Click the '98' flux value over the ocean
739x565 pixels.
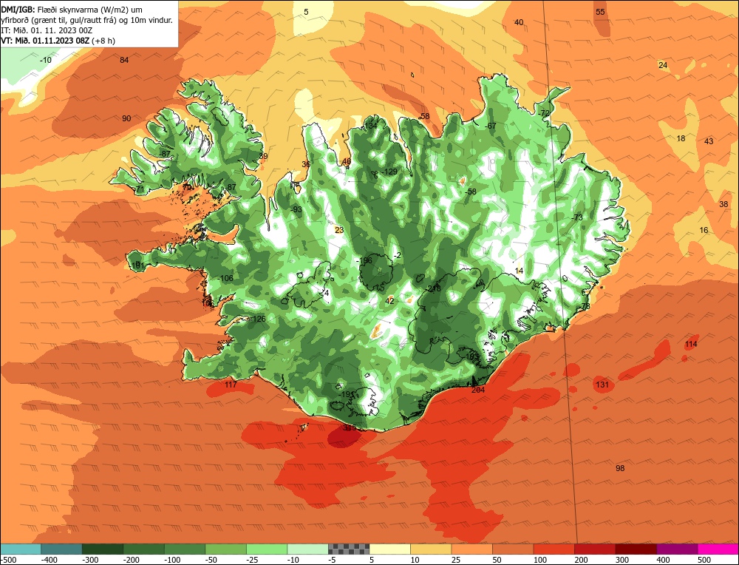click(620, 468)
